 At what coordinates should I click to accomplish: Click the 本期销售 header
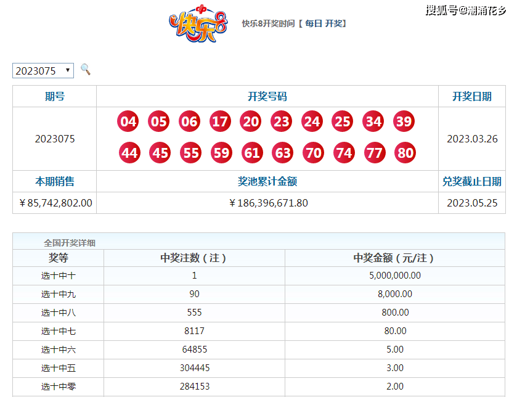(55, 181)
